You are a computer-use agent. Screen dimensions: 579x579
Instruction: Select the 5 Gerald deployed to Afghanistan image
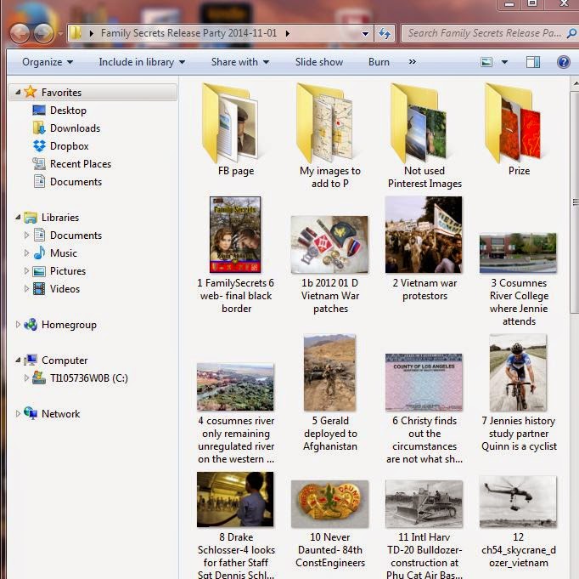329,372
